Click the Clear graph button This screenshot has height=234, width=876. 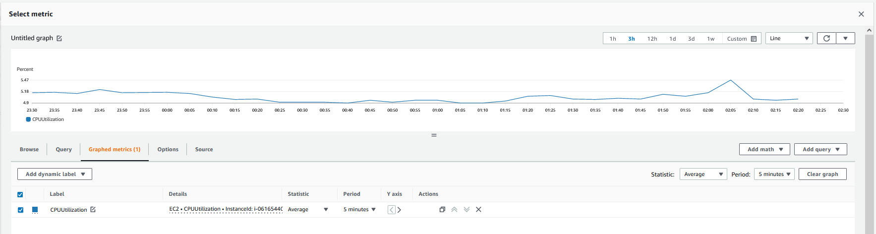[822, 174]
